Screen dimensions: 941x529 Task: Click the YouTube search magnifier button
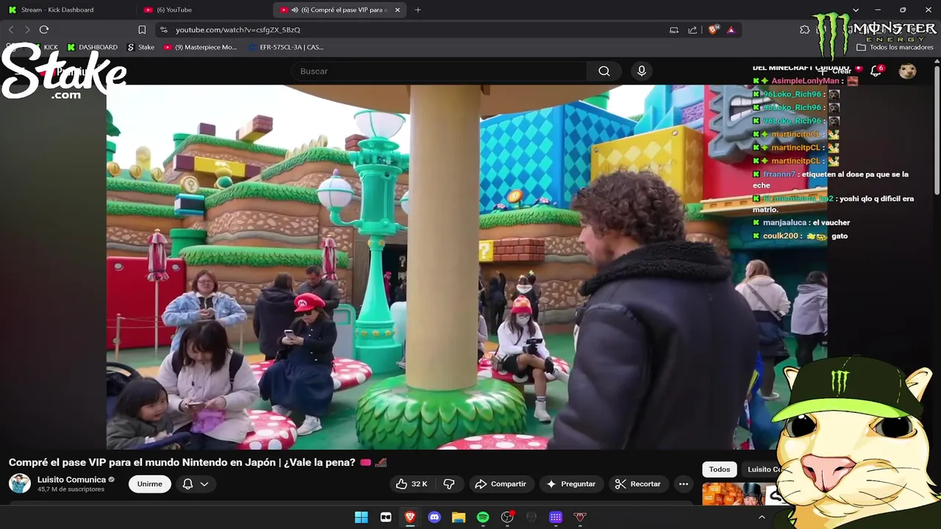[604, 71]
